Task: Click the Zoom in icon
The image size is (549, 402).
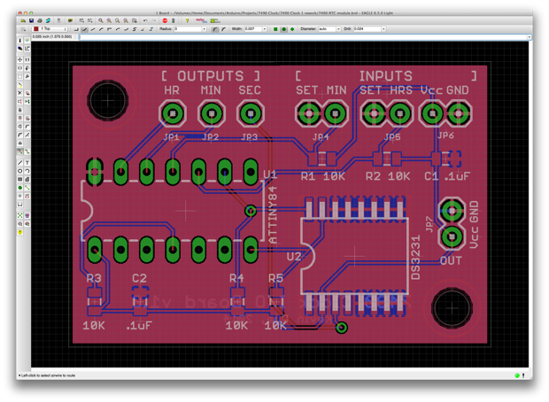Action: [109, 20]
